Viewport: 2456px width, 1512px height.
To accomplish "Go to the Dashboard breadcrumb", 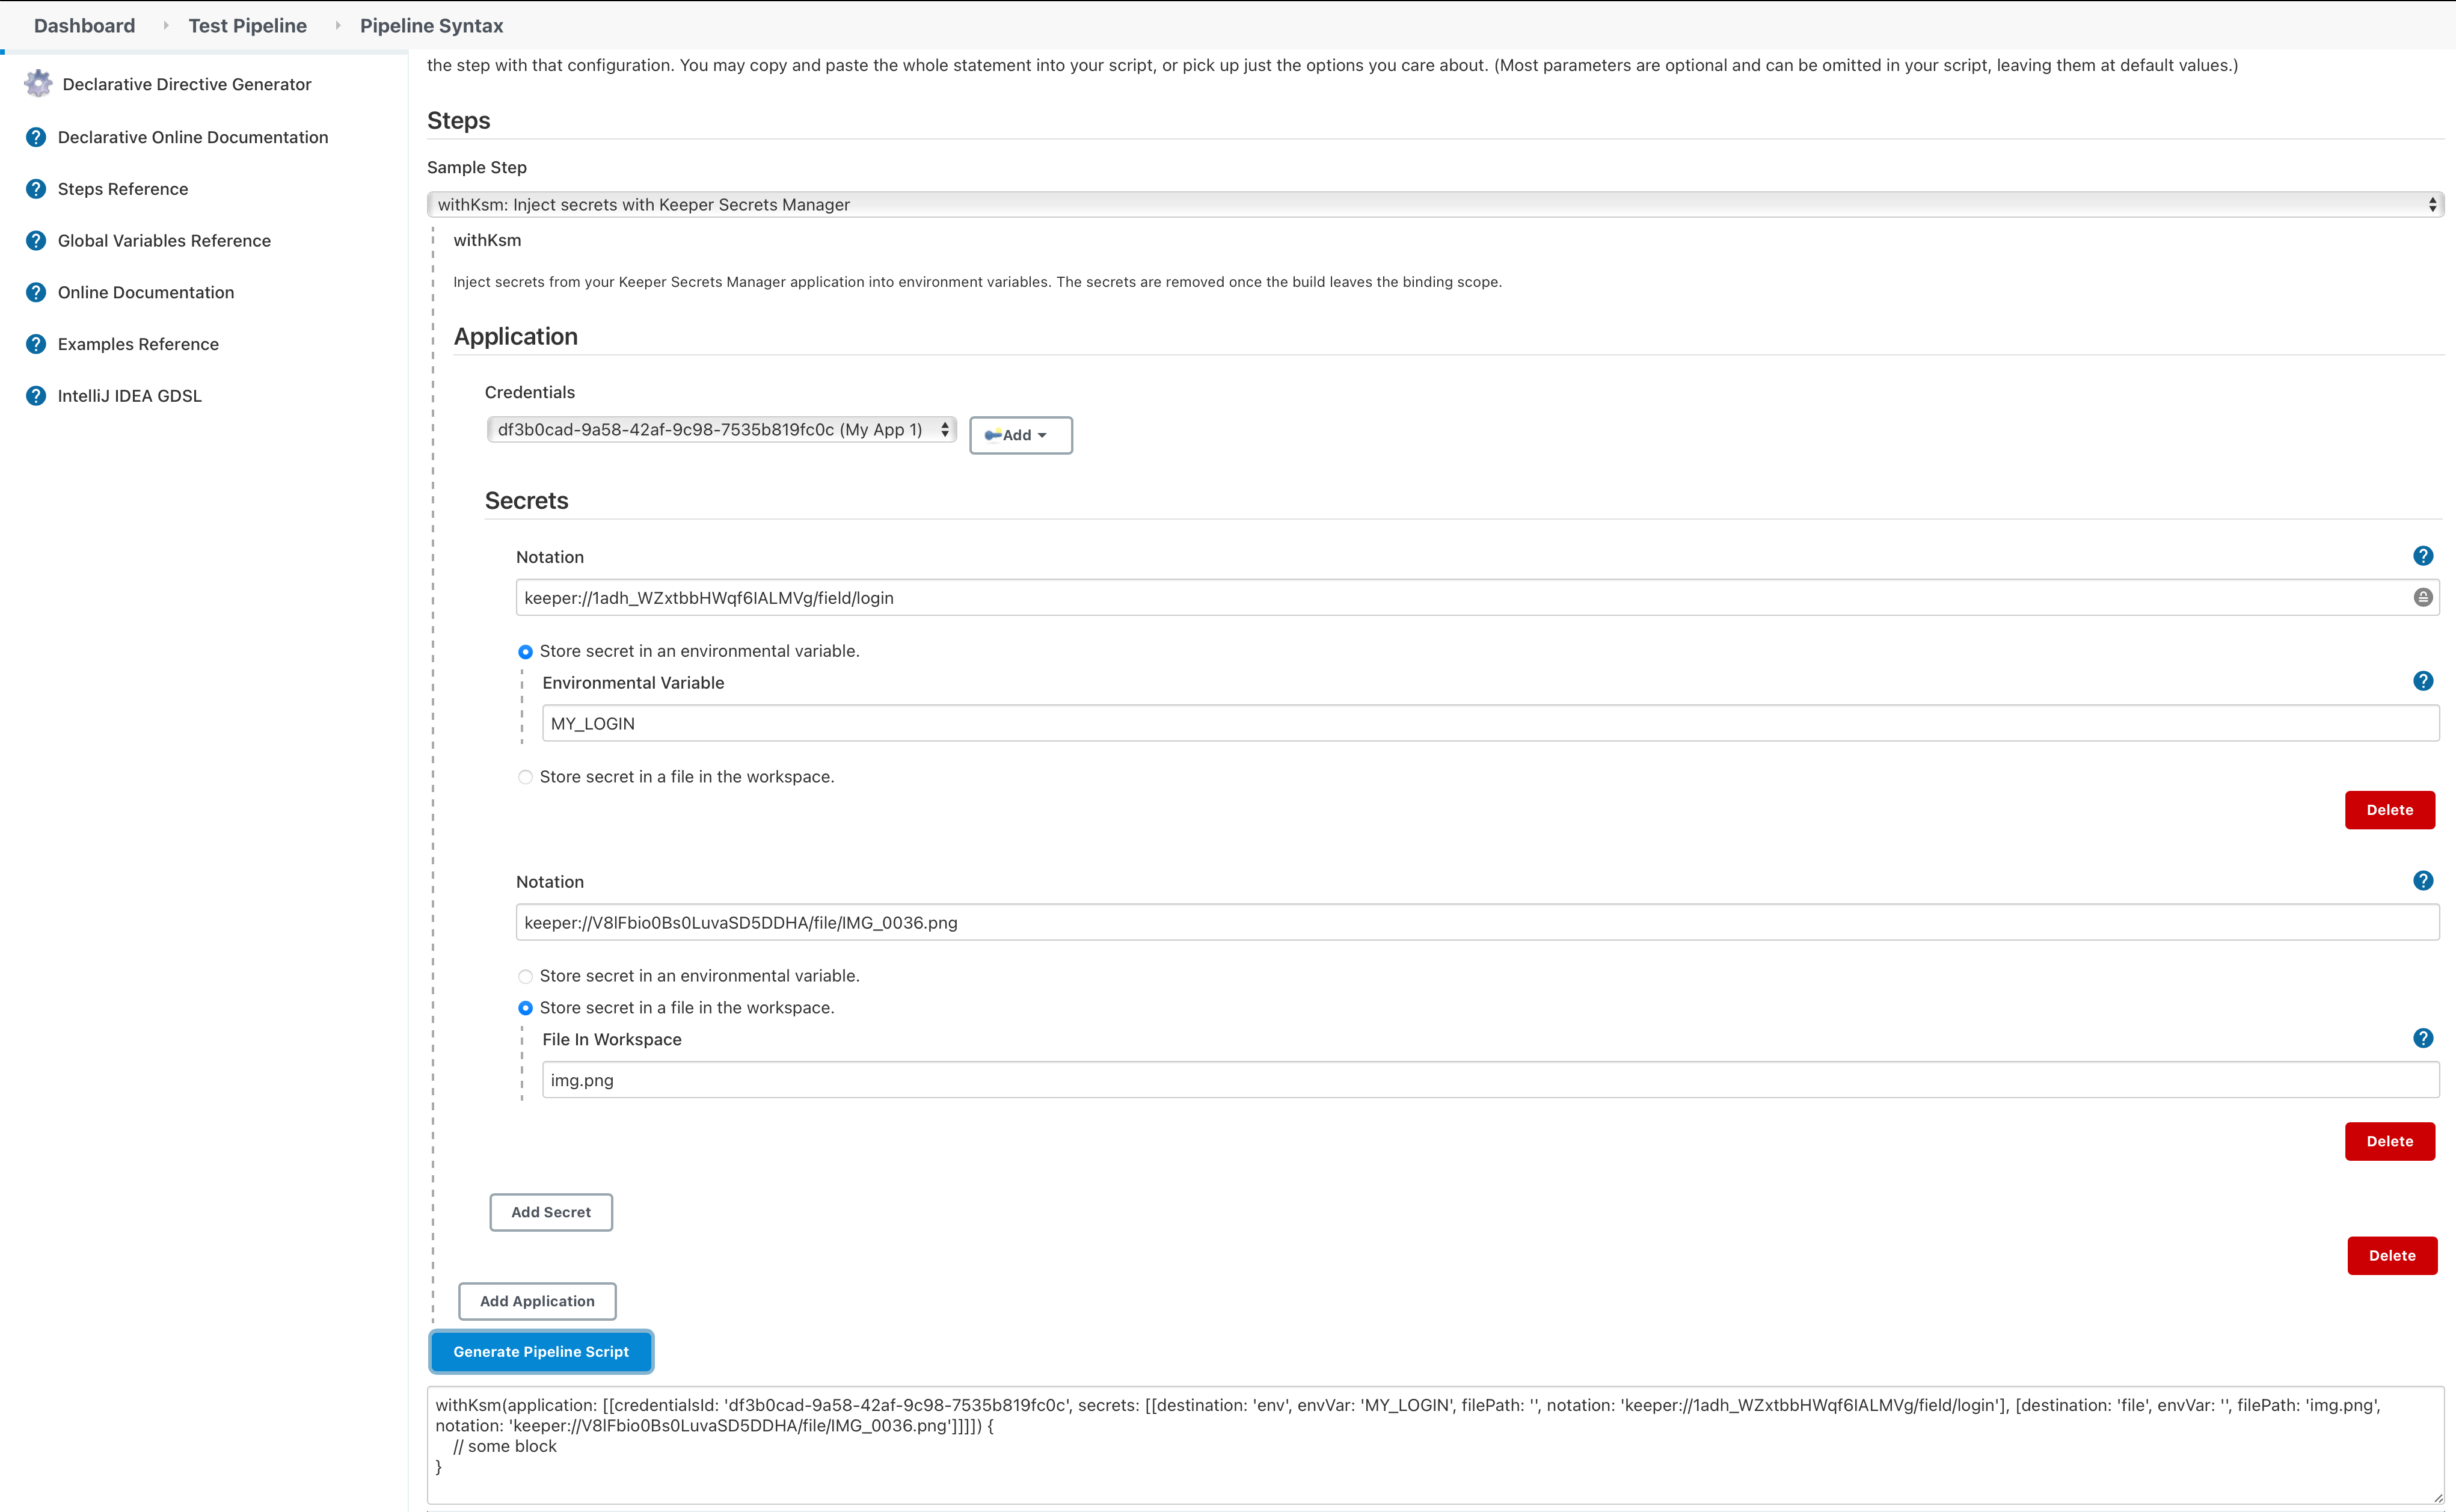I will tap(84, 26).
